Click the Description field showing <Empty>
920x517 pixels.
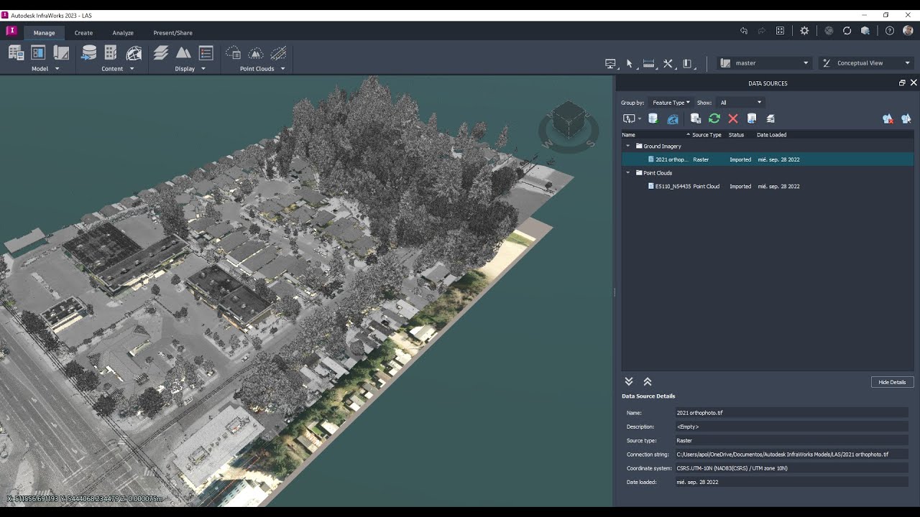[791, 427]
